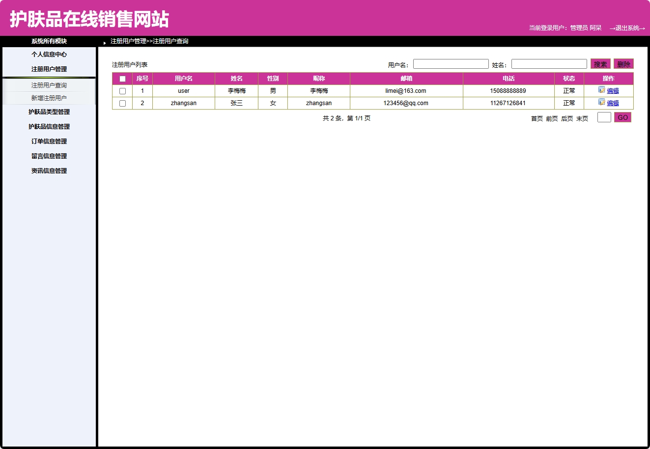Click the 用户名 search input field

click(451, 63)
